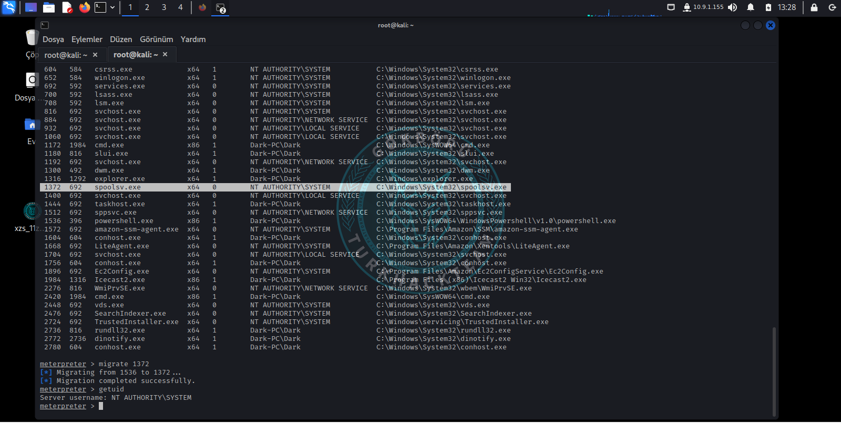Open the Kali applications menu

coord(9,7)
